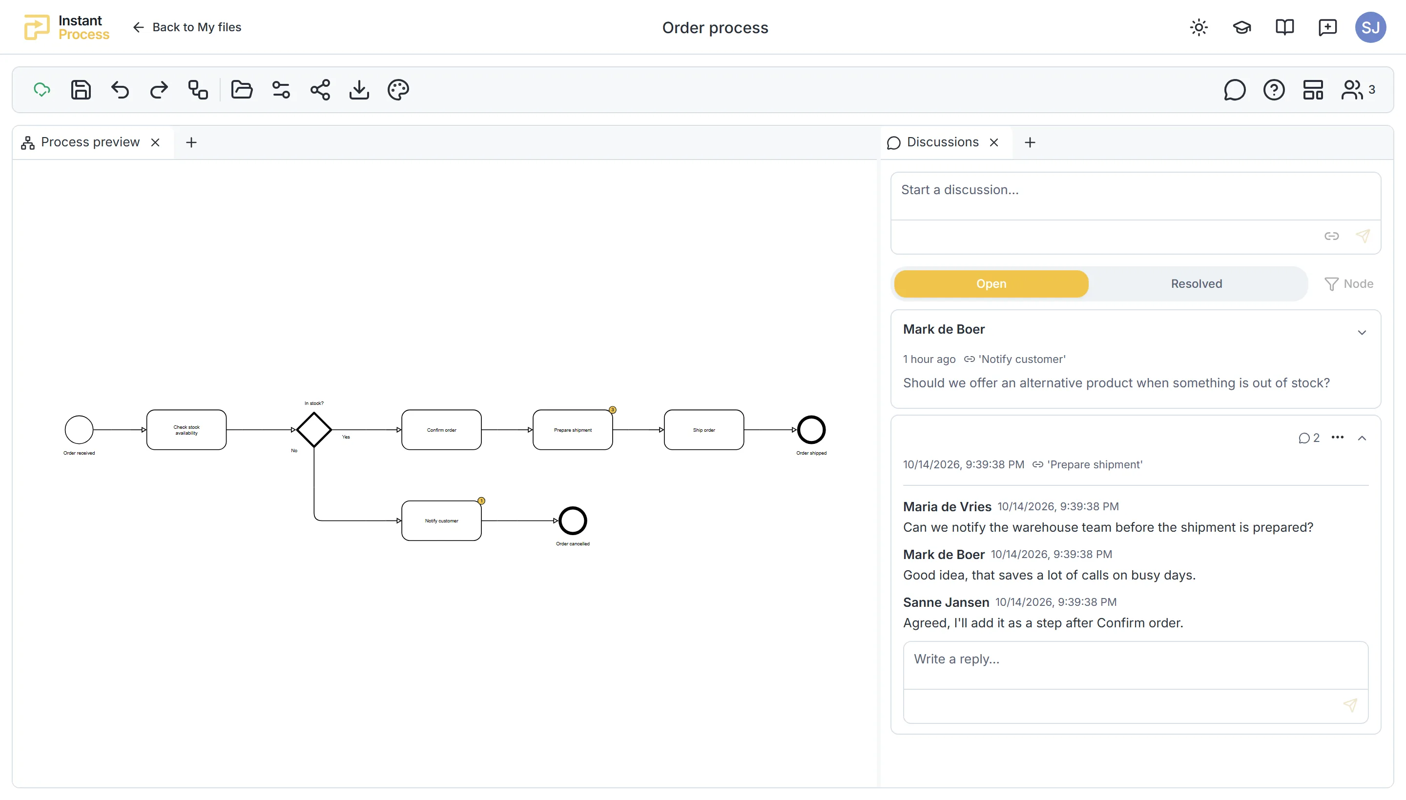Click the Instant Process logo
1406x800 pixels.
66,27
